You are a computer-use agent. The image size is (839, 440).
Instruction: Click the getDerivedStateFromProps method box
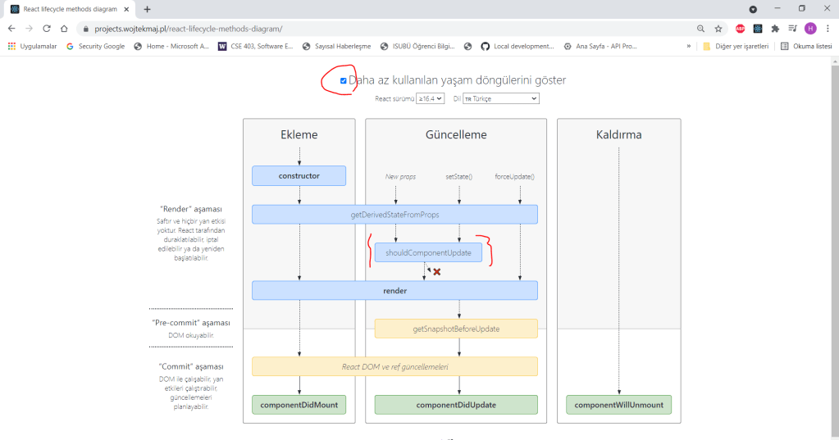click(394, 215)
